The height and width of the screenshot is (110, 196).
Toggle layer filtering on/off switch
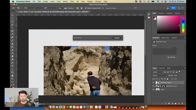pos(179,72)
